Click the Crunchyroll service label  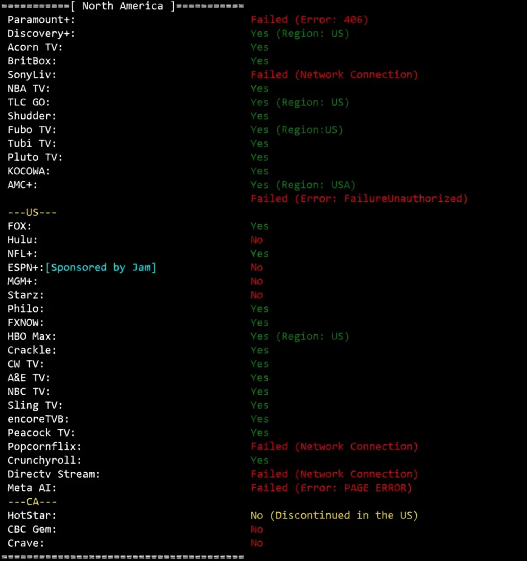pos(45,461)
